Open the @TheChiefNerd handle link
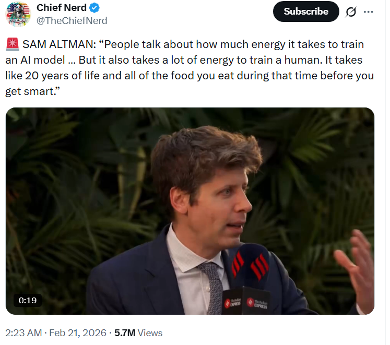 tap(72, 21)
